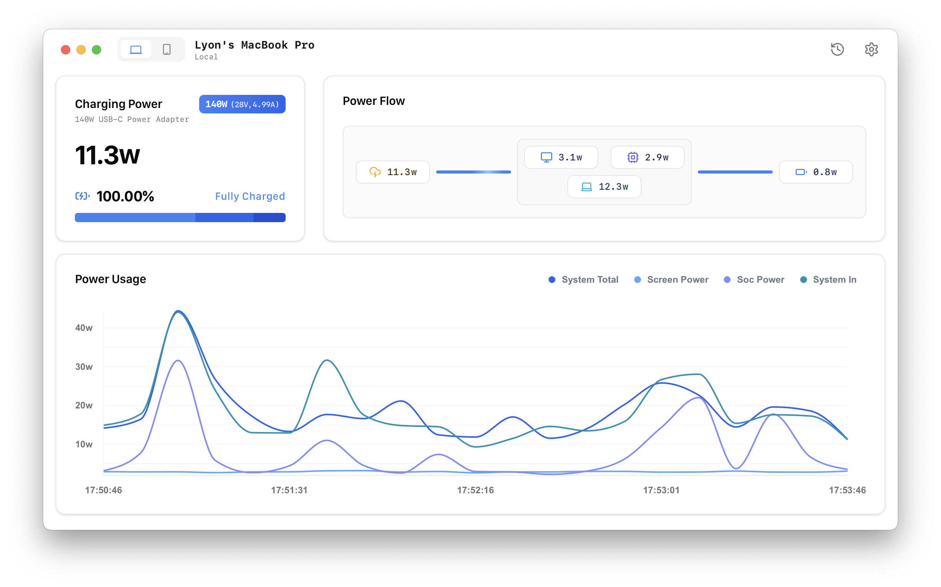941x587 pixels.
Task: Click the CPU chip SoC power icon
Action: click(x=633, y=157)
